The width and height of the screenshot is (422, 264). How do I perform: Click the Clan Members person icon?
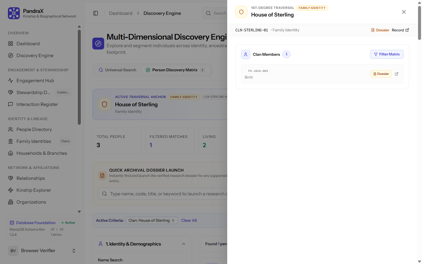click(246, 54)
